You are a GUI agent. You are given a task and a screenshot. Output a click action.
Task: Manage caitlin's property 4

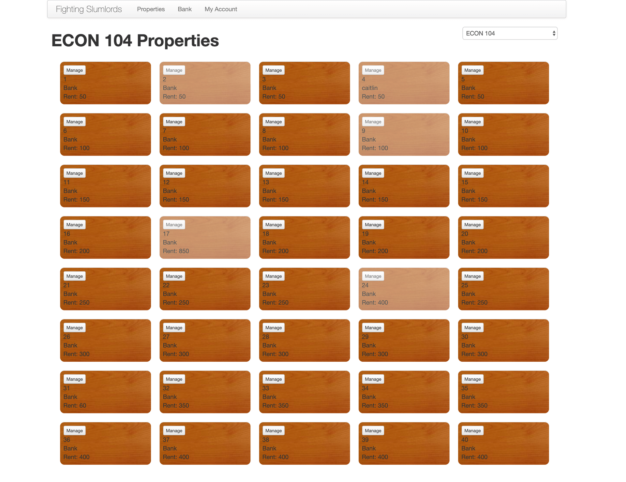click(373, 70)
